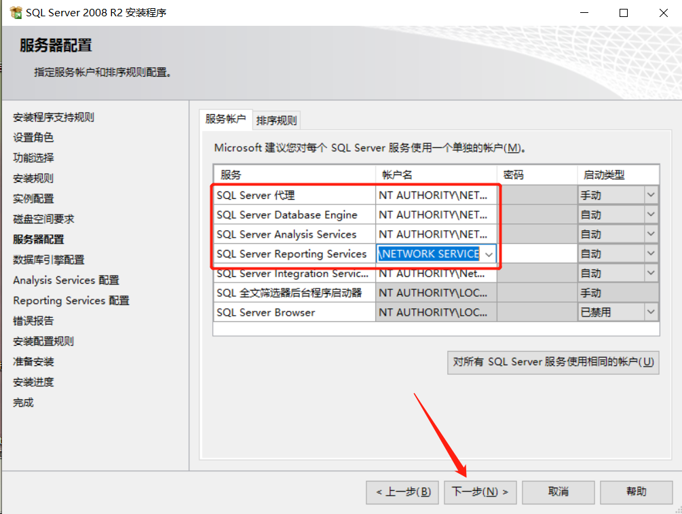The image size is (682, 514).
Task: Open startup type dropdown for Reporting Services
Action: [651, 254]
